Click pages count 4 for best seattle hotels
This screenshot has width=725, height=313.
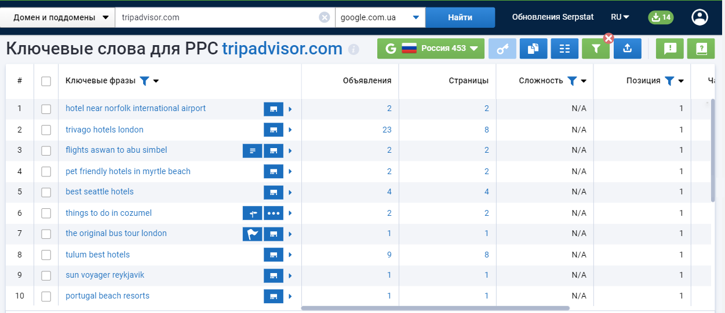point(487,192)
